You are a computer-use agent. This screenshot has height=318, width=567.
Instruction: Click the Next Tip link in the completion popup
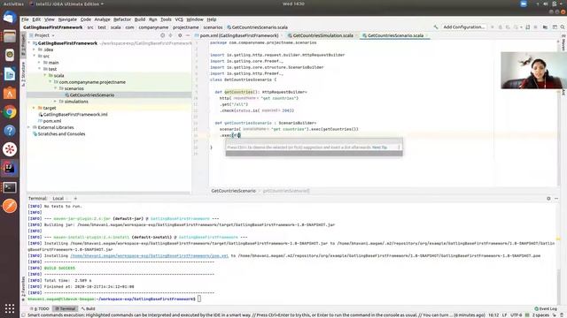click(379, 148)
